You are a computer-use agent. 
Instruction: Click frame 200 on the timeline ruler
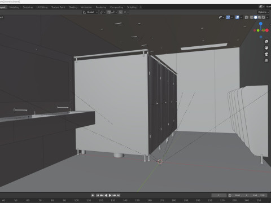pyautogui.click(x=198, y=200)
